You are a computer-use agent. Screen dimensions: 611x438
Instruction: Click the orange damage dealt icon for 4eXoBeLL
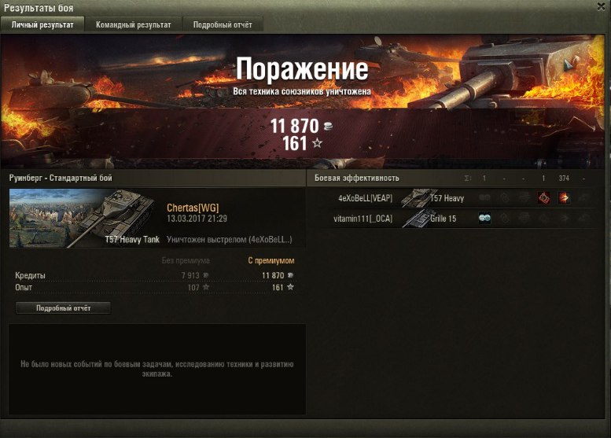pos(564,198)
